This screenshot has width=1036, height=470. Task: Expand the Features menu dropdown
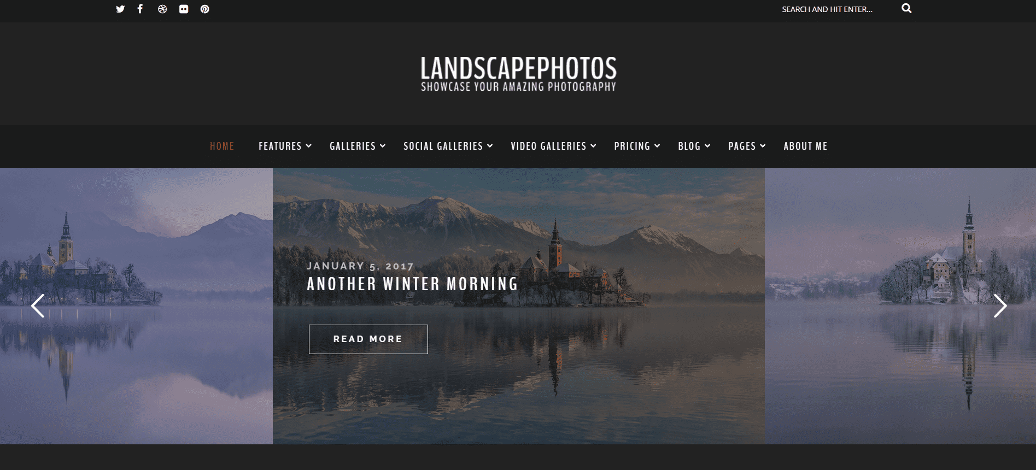click(285, 146)
